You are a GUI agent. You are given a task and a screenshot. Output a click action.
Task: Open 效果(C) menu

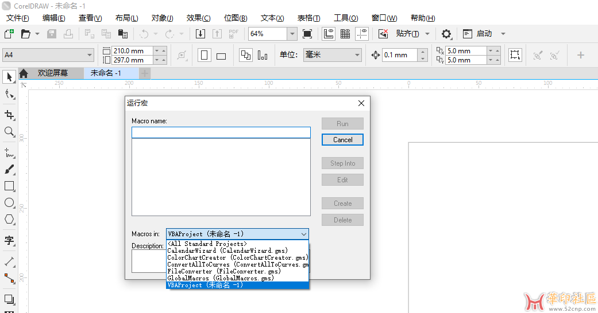point(198,18)
